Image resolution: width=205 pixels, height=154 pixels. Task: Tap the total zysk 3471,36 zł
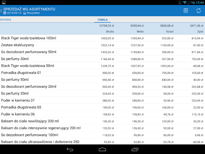pyautogui.click(x=197, y=26)
